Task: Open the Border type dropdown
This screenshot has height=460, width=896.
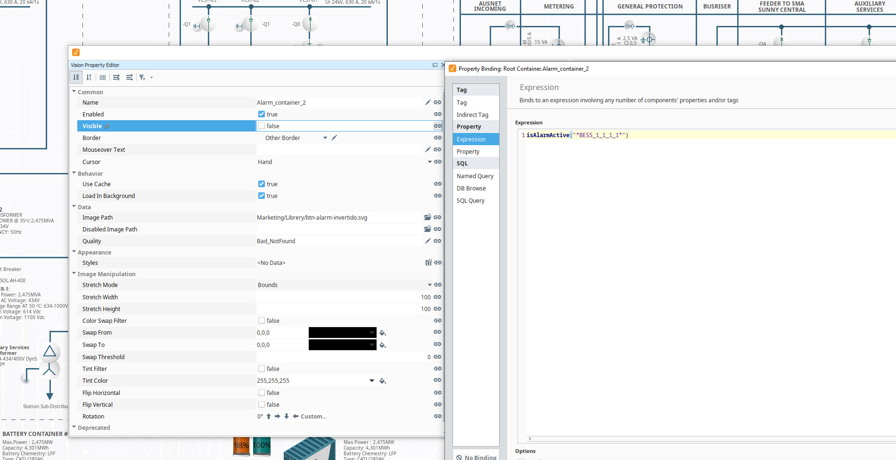Action: tap(325, 138)
